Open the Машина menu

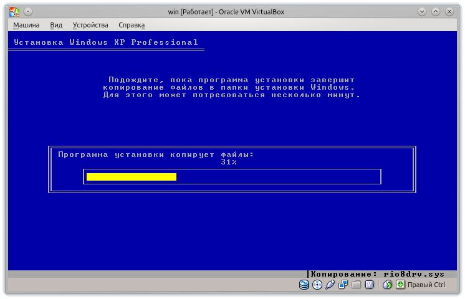click(x=26, y=25)
